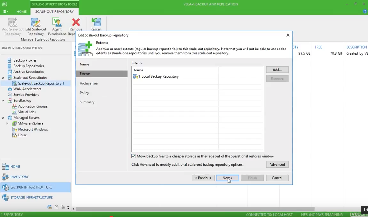Select VMware vSphere node

click(30, 123)
